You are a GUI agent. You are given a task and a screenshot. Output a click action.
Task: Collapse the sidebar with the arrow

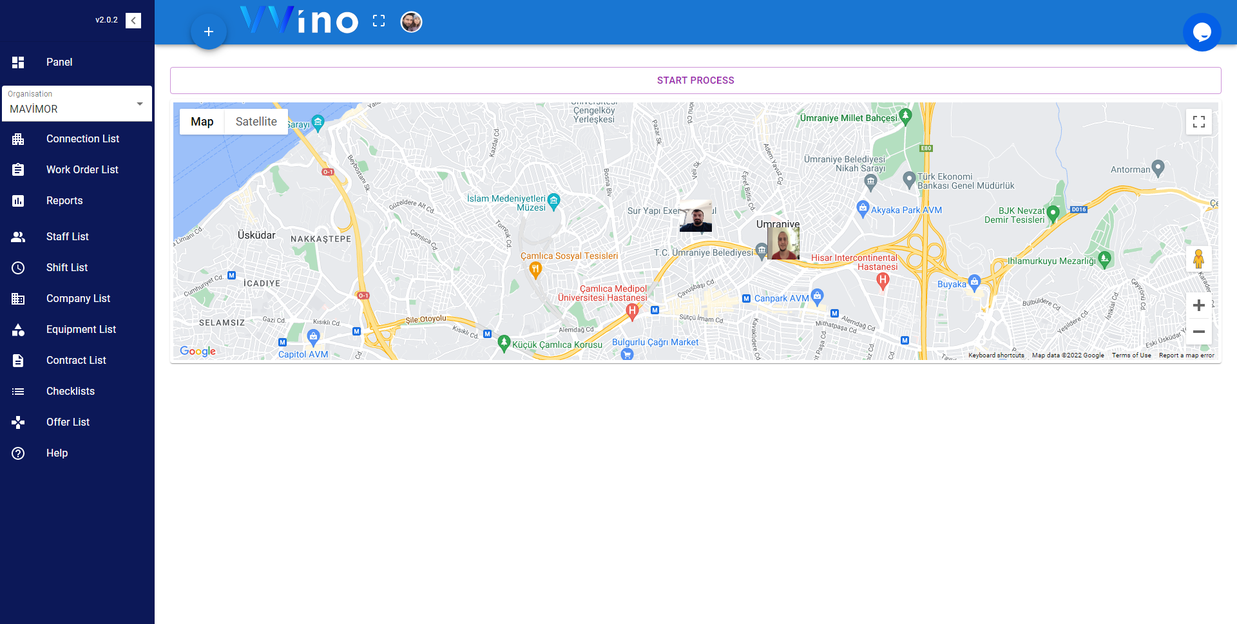click(x=133, y=20)
